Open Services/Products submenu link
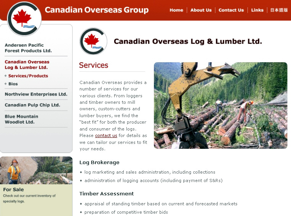Image resolution: width=291 pixels, height=216 pixels. coord(28,76)
